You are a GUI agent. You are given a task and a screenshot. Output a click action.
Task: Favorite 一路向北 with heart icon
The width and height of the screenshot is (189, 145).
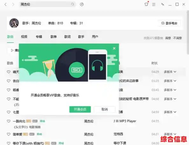click(x=9, y=121)
